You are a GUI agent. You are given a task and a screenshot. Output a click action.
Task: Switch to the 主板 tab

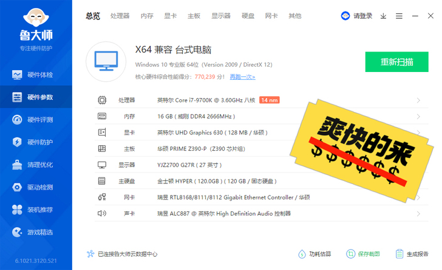pos(194,16)
